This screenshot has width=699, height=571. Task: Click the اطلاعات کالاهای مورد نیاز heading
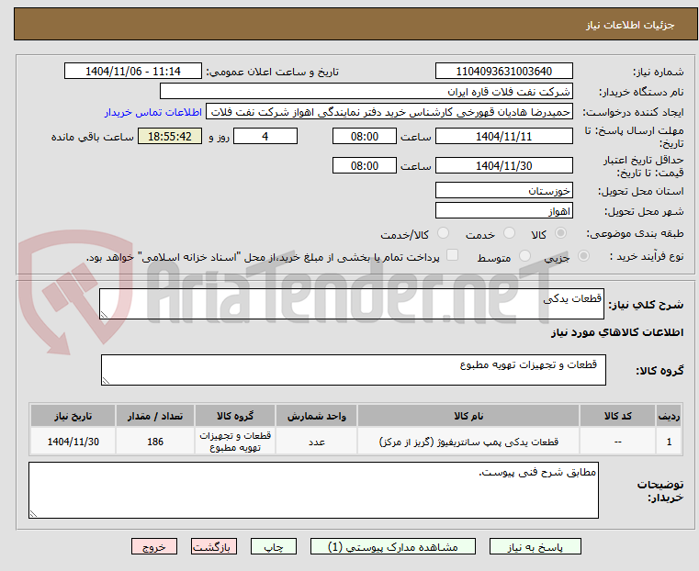(617, 332)
